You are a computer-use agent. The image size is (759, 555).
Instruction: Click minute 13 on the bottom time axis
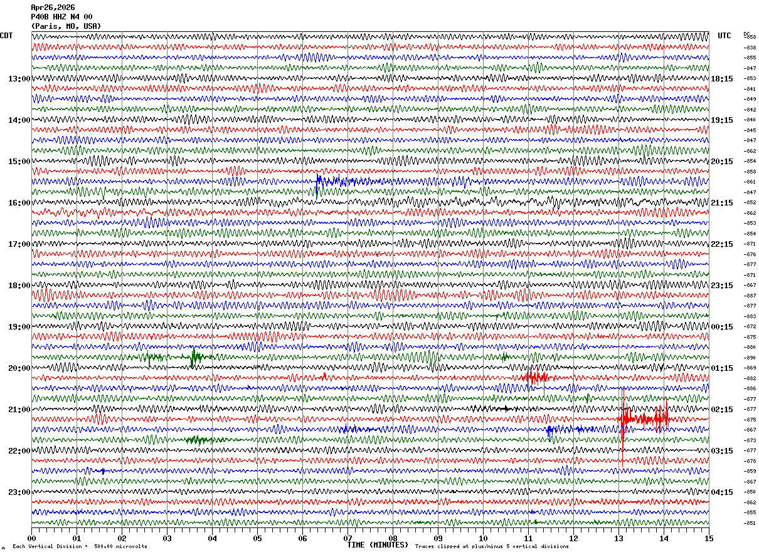click(618, 538)
